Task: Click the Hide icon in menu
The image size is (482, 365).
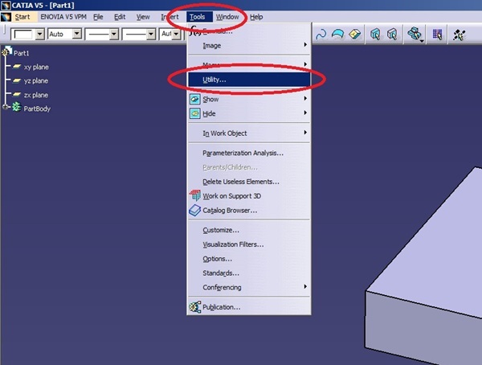Action: tap(195, 113)
